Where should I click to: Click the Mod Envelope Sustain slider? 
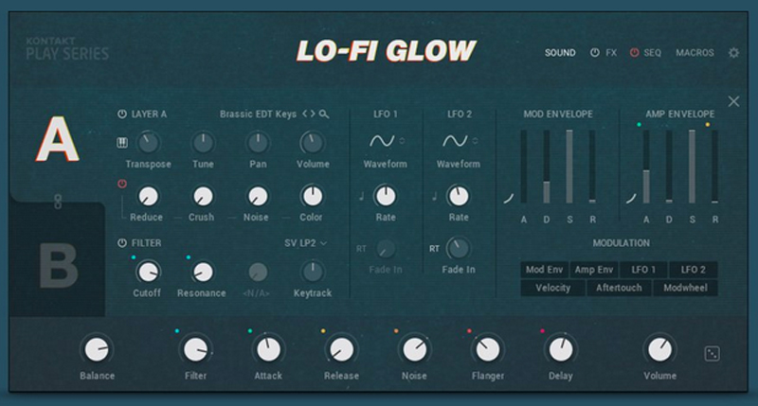569,167
